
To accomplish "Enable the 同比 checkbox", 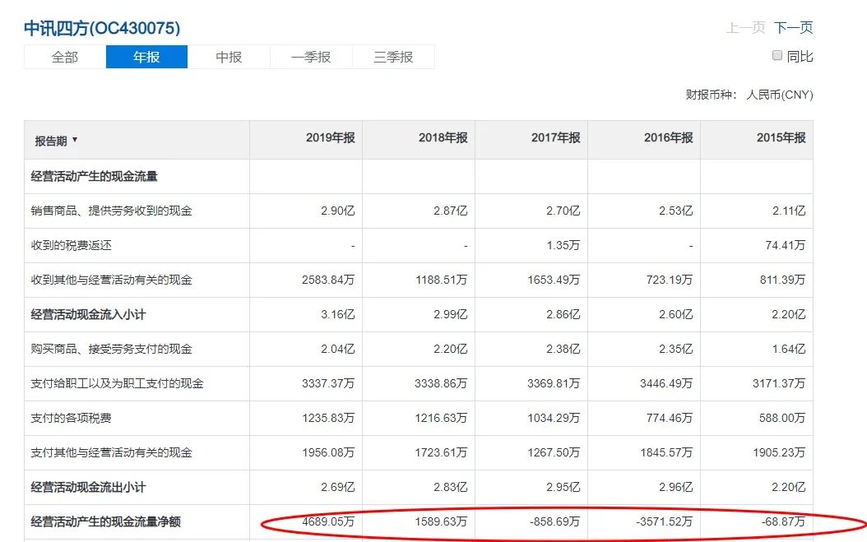I will tap(777, 55).
